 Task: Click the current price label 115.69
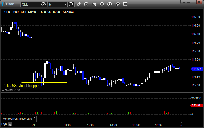click(x=196, y=69)
